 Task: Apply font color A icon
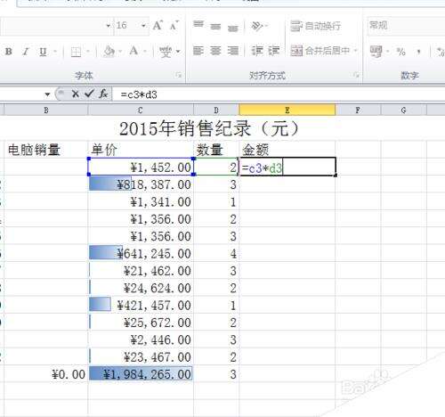click(x=133, y=51)
